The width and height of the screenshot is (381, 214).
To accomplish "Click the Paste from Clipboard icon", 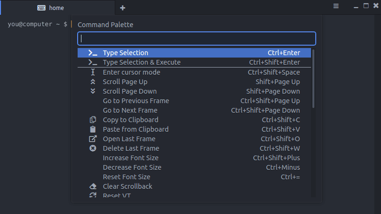I will point(93,129).
